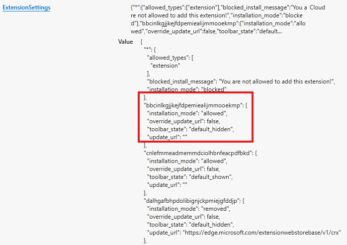
Task: Select the wildcard "*" key line
Action: pyautogui.click(x=150, y=49)
